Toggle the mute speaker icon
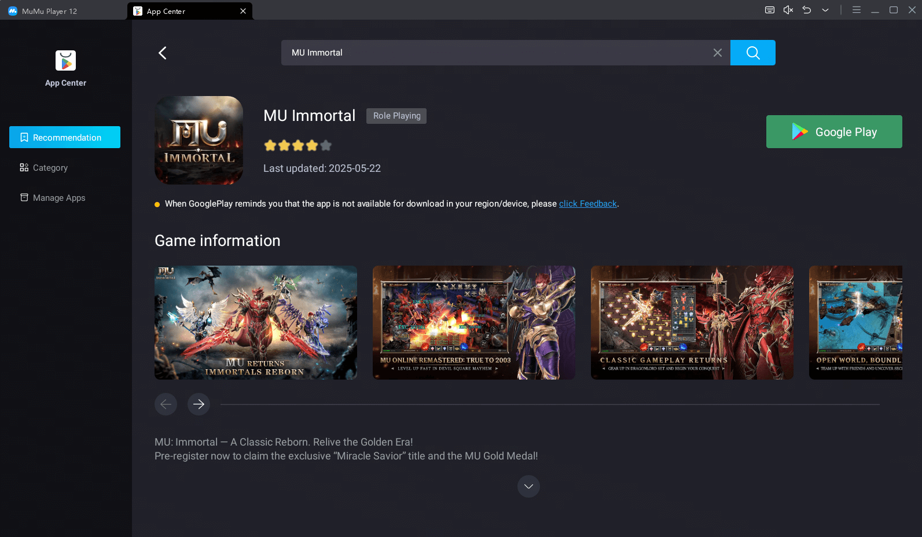The image size is (922, 537). 788,10
